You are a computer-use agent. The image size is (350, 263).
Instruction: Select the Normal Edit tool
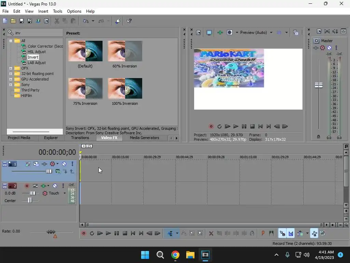click(170, 234)
